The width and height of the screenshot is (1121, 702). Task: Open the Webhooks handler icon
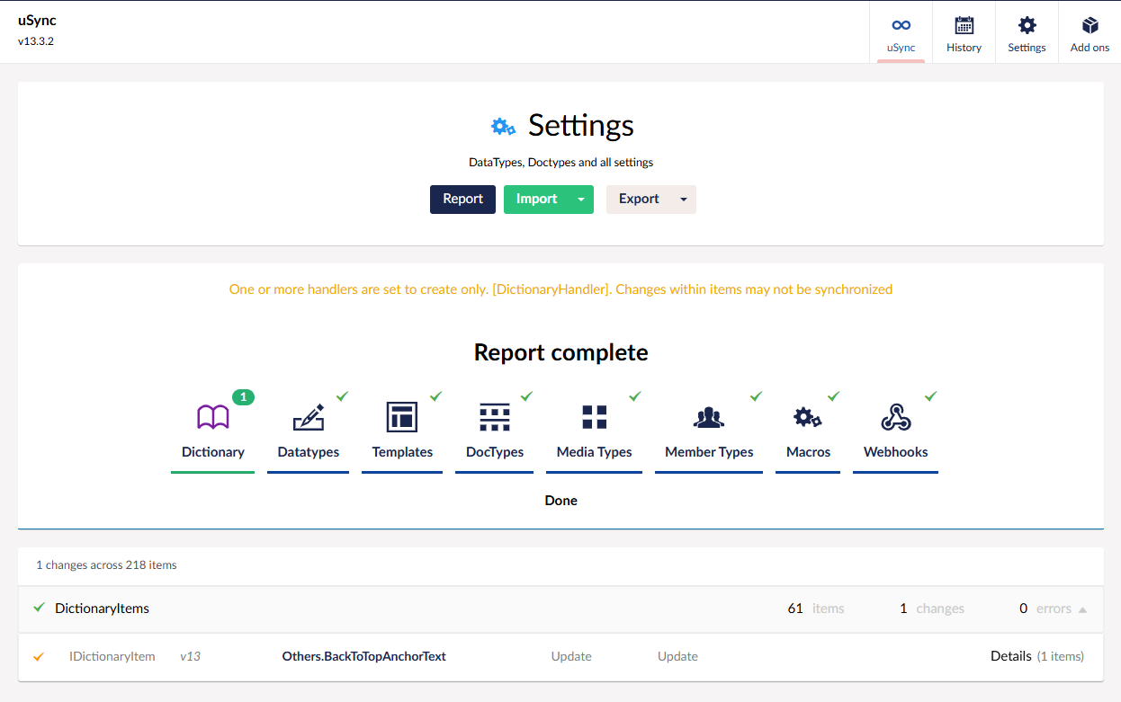point(895,418)
